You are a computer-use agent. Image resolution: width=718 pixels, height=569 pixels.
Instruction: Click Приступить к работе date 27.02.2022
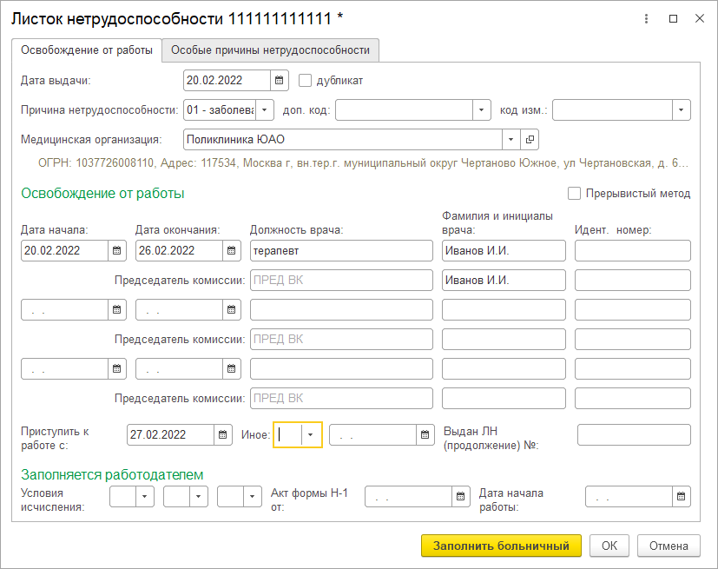tap(170, 434)
